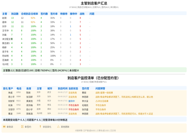Select the 到店数 column header

pyautogui.click(x=15, y=14)
